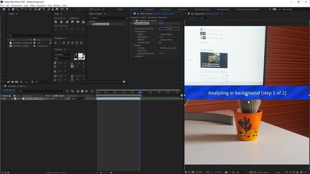Screen dimensions: 310x174
Task: Click the Align Vertical Center icon
Action: [78, 22]
